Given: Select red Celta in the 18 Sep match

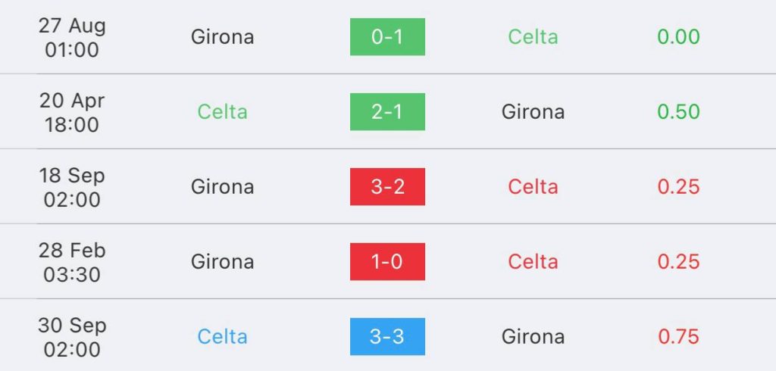Looking at the screenshot, I should pyautogui.click(x=533, y=186).
